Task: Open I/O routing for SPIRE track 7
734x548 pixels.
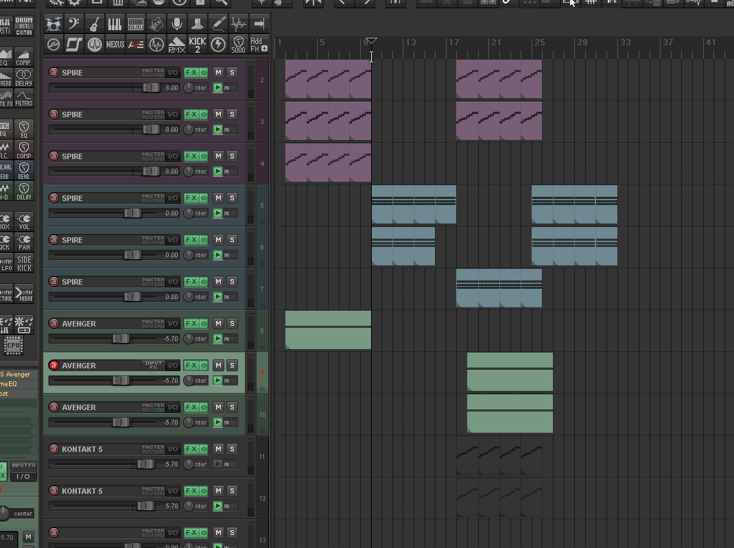Action: pos(173,281)
